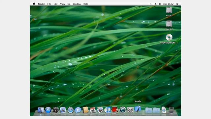The image size is (211, 119).
Task: Launch Safari compass icon in the Dock
Action: [71, 110]
